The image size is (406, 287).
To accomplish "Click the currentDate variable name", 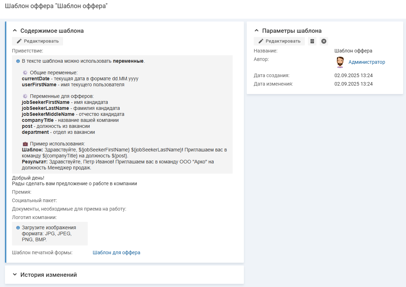I will pos(36,79).
